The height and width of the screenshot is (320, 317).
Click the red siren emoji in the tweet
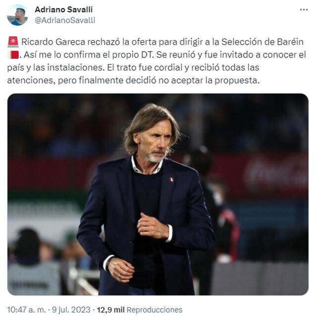pos(13,42)
